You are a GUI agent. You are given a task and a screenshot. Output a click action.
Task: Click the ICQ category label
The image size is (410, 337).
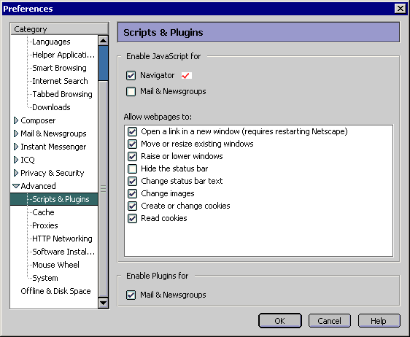(28, 160)
